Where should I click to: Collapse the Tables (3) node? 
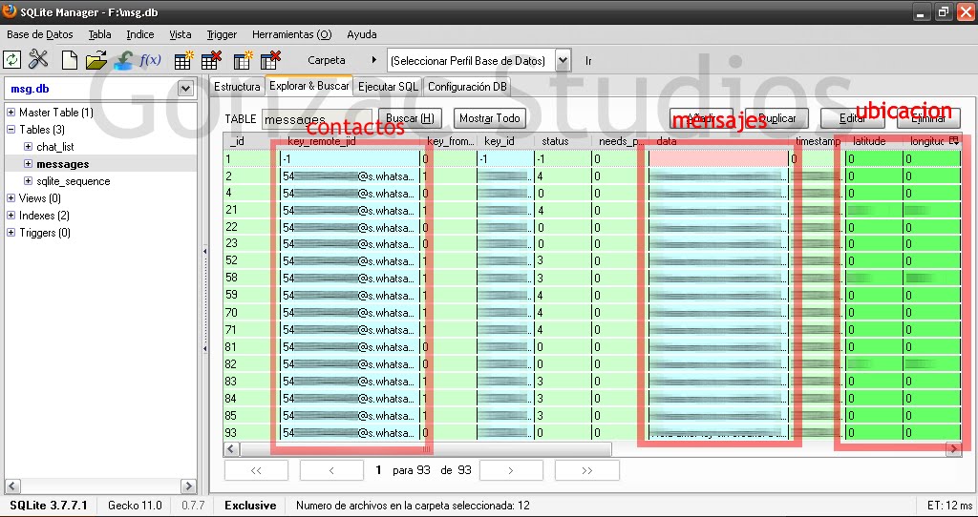[11, 130]
